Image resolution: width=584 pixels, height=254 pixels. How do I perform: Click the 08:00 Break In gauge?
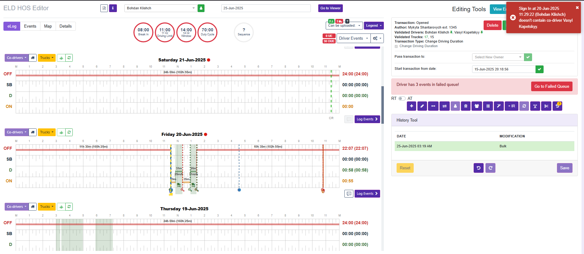tap(143, 32)
